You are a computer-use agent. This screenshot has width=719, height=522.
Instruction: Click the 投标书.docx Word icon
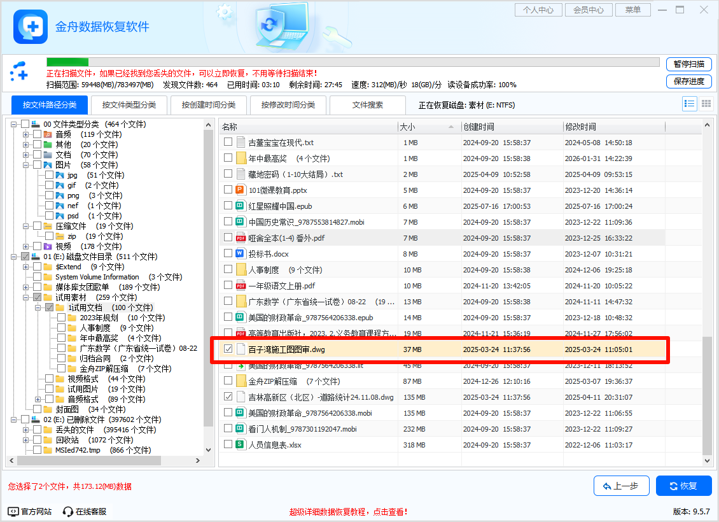[240, 253]
